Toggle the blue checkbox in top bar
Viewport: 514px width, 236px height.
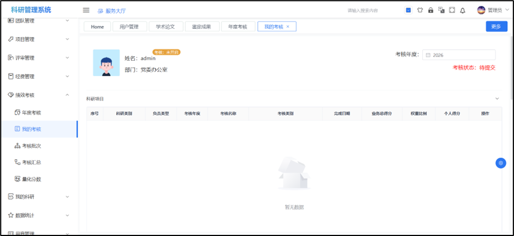coord(408,10)
